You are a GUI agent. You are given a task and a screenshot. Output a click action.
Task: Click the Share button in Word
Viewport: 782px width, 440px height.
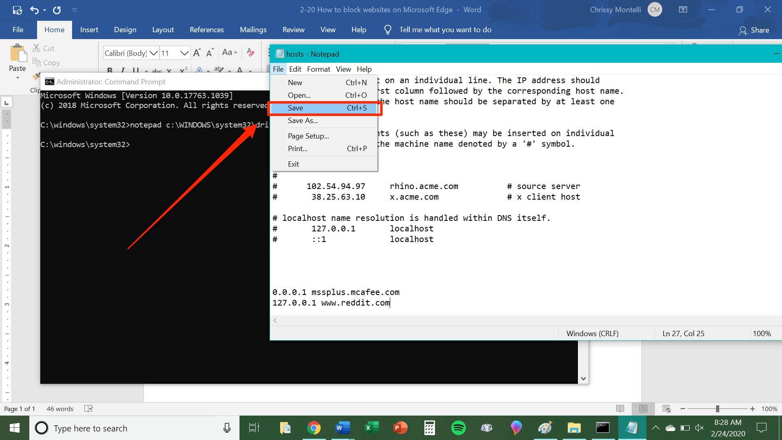coord(754,30)
